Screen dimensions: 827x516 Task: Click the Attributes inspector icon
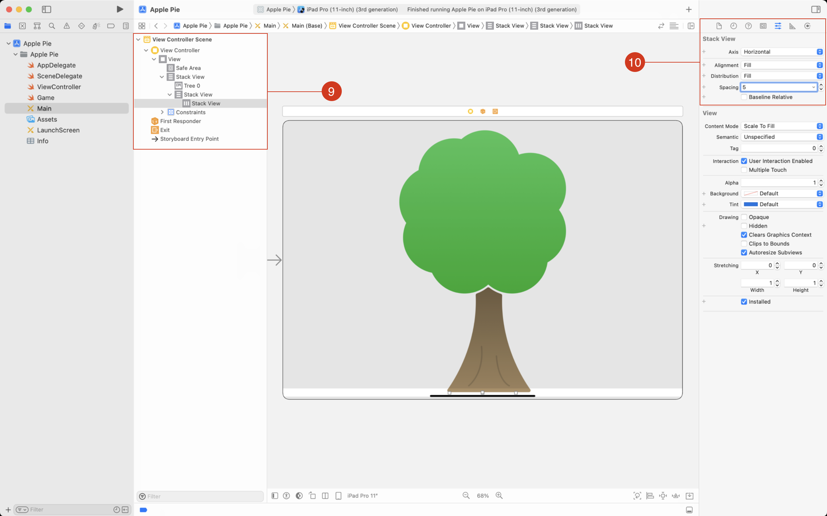(x=778, y=25)
